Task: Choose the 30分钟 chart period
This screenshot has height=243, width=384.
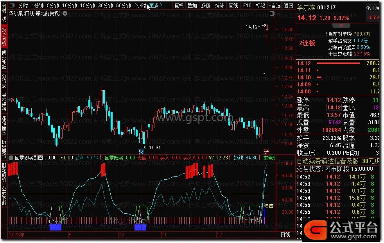Action: click(106, 5)
